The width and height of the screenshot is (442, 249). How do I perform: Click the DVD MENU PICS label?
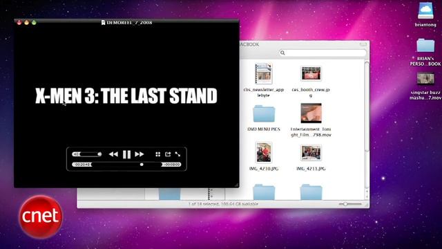click(x=264, y=129)
